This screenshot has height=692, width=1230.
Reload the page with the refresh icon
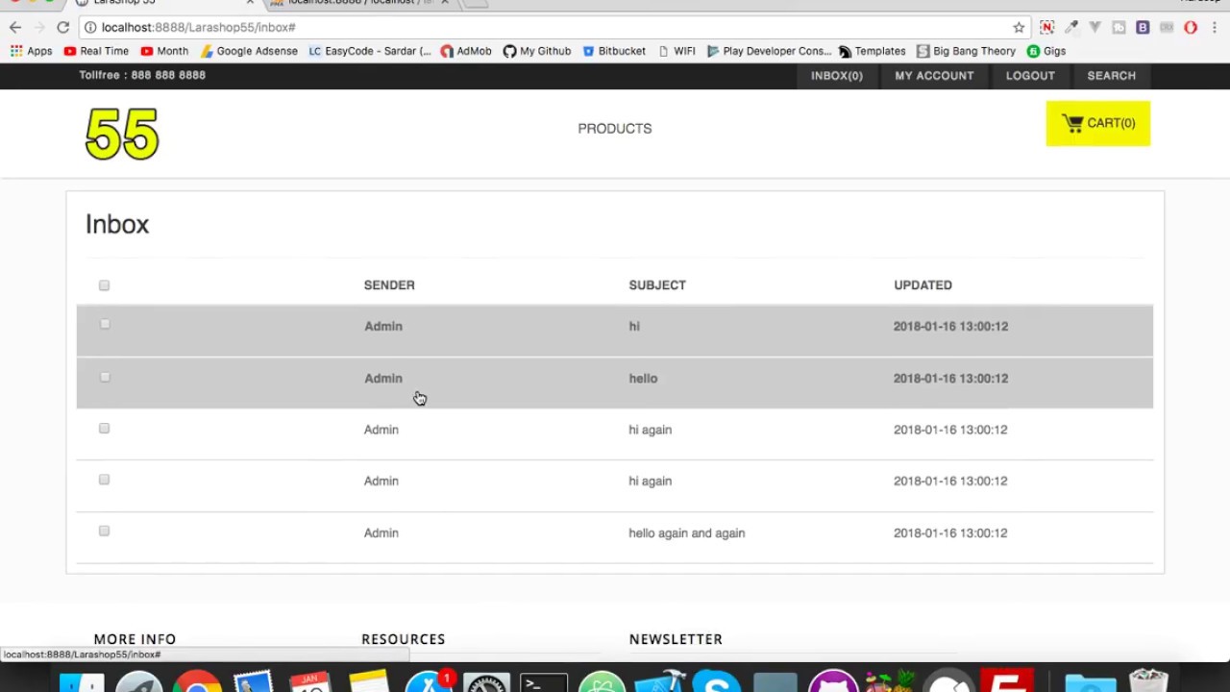[62, 27]
